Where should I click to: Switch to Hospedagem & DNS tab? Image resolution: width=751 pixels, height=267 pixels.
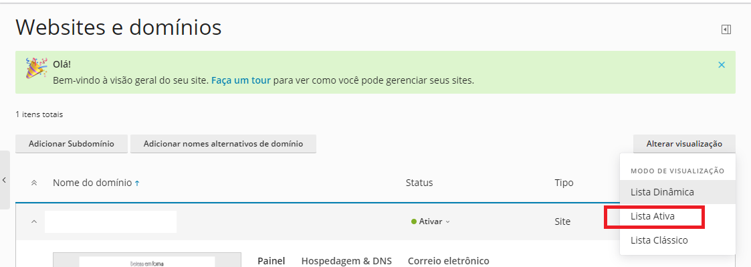tap(346, 261)
